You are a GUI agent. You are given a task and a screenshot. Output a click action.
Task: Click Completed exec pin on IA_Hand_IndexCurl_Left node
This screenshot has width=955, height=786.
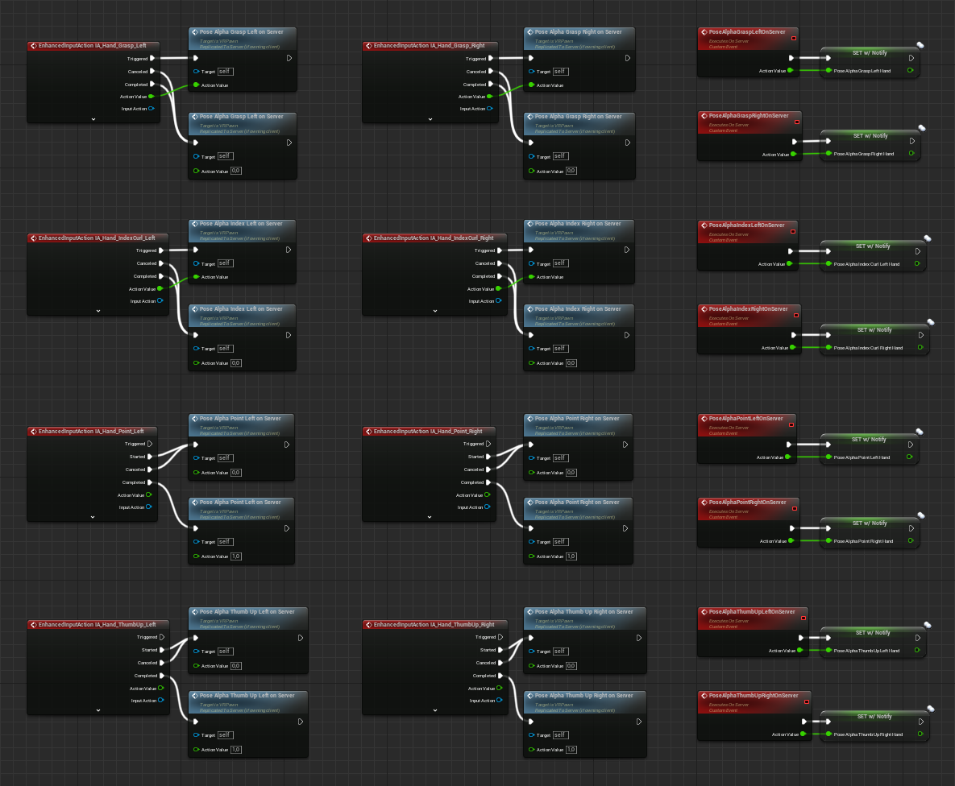161,276
